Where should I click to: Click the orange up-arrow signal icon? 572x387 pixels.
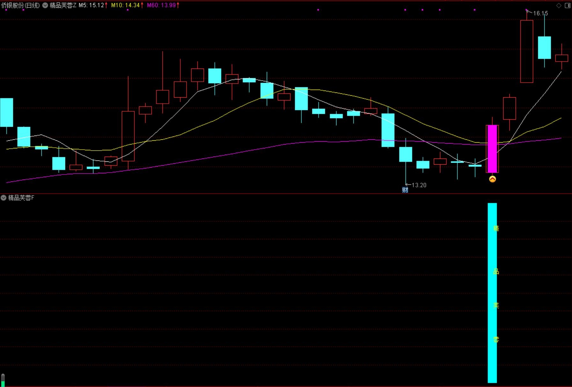tap(492, 179)
